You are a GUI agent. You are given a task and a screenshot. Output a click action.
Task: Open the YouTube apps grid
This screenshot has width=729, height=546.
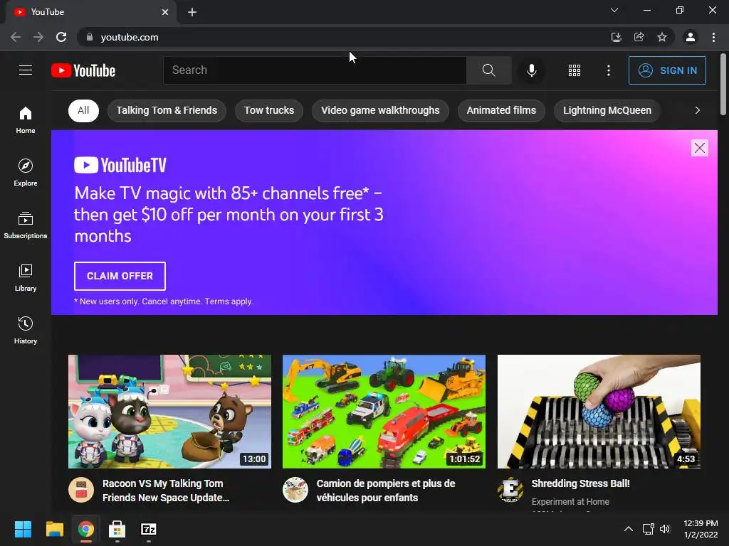tap(575, 70)
